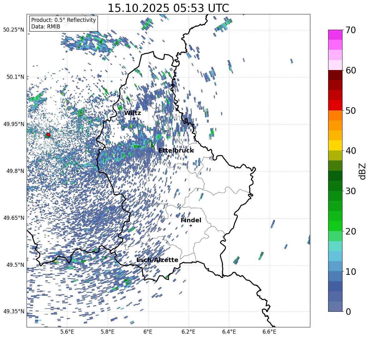Click the Ettelbruck cross marker
Screen dimensions: 370x338
(168, 156)
